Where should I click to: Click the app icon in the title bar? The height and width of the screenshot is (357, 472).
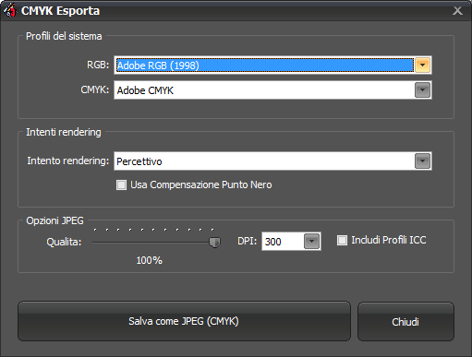click(9, 10)
